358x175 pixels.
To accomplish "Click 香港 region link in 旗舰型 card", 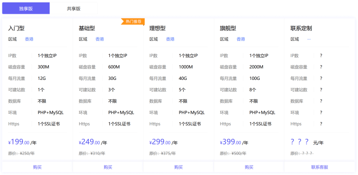I will coord(241,39).
